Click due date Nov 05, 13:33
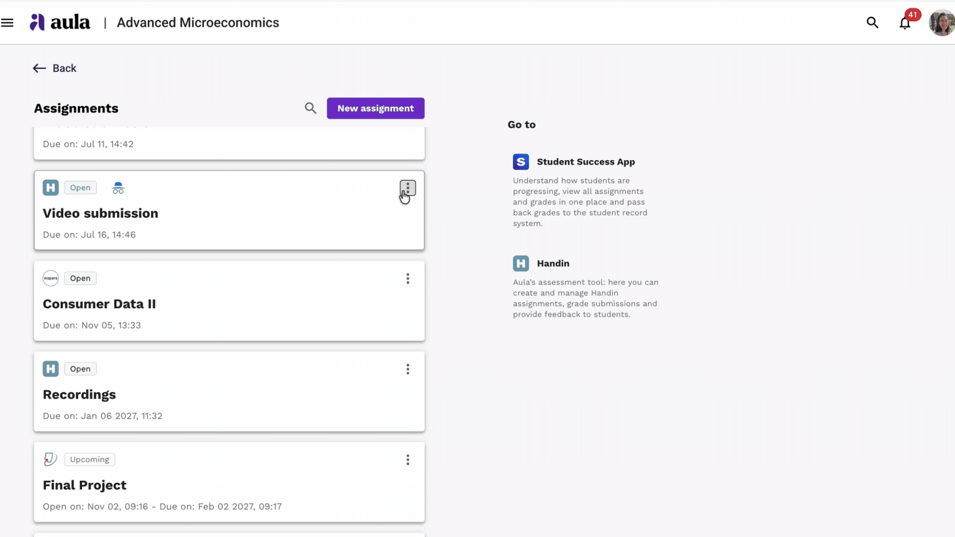 point(92,325)
